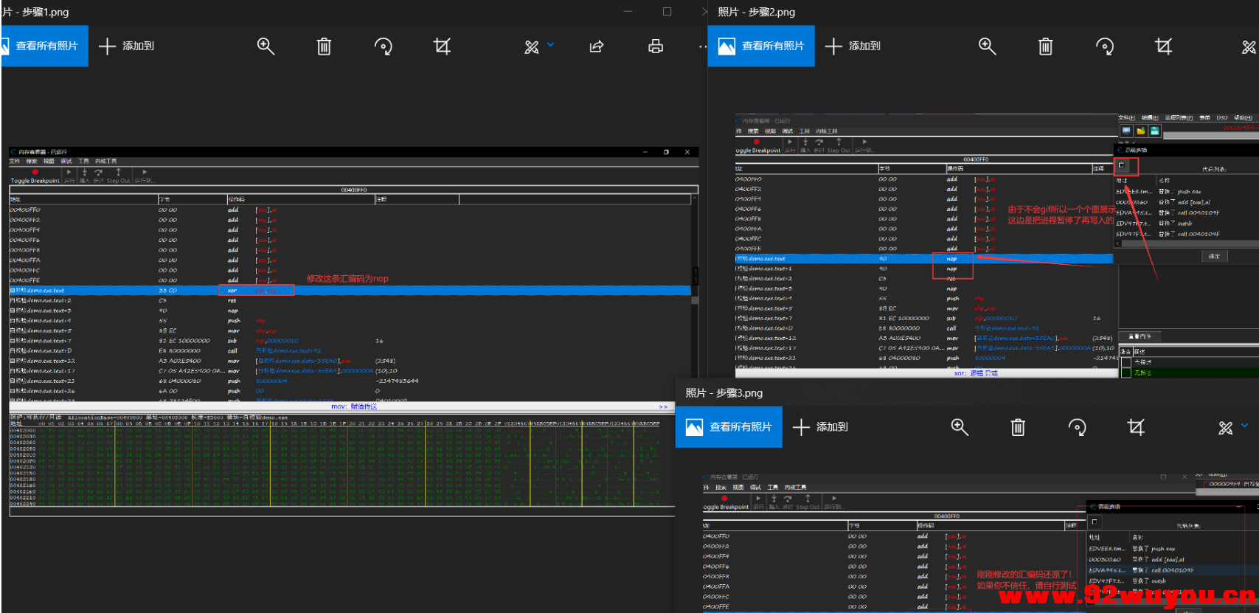1259x613 pixels.
Task: Click the zoom magnifier in 步骤1.png window
Action: click(266, 46)
